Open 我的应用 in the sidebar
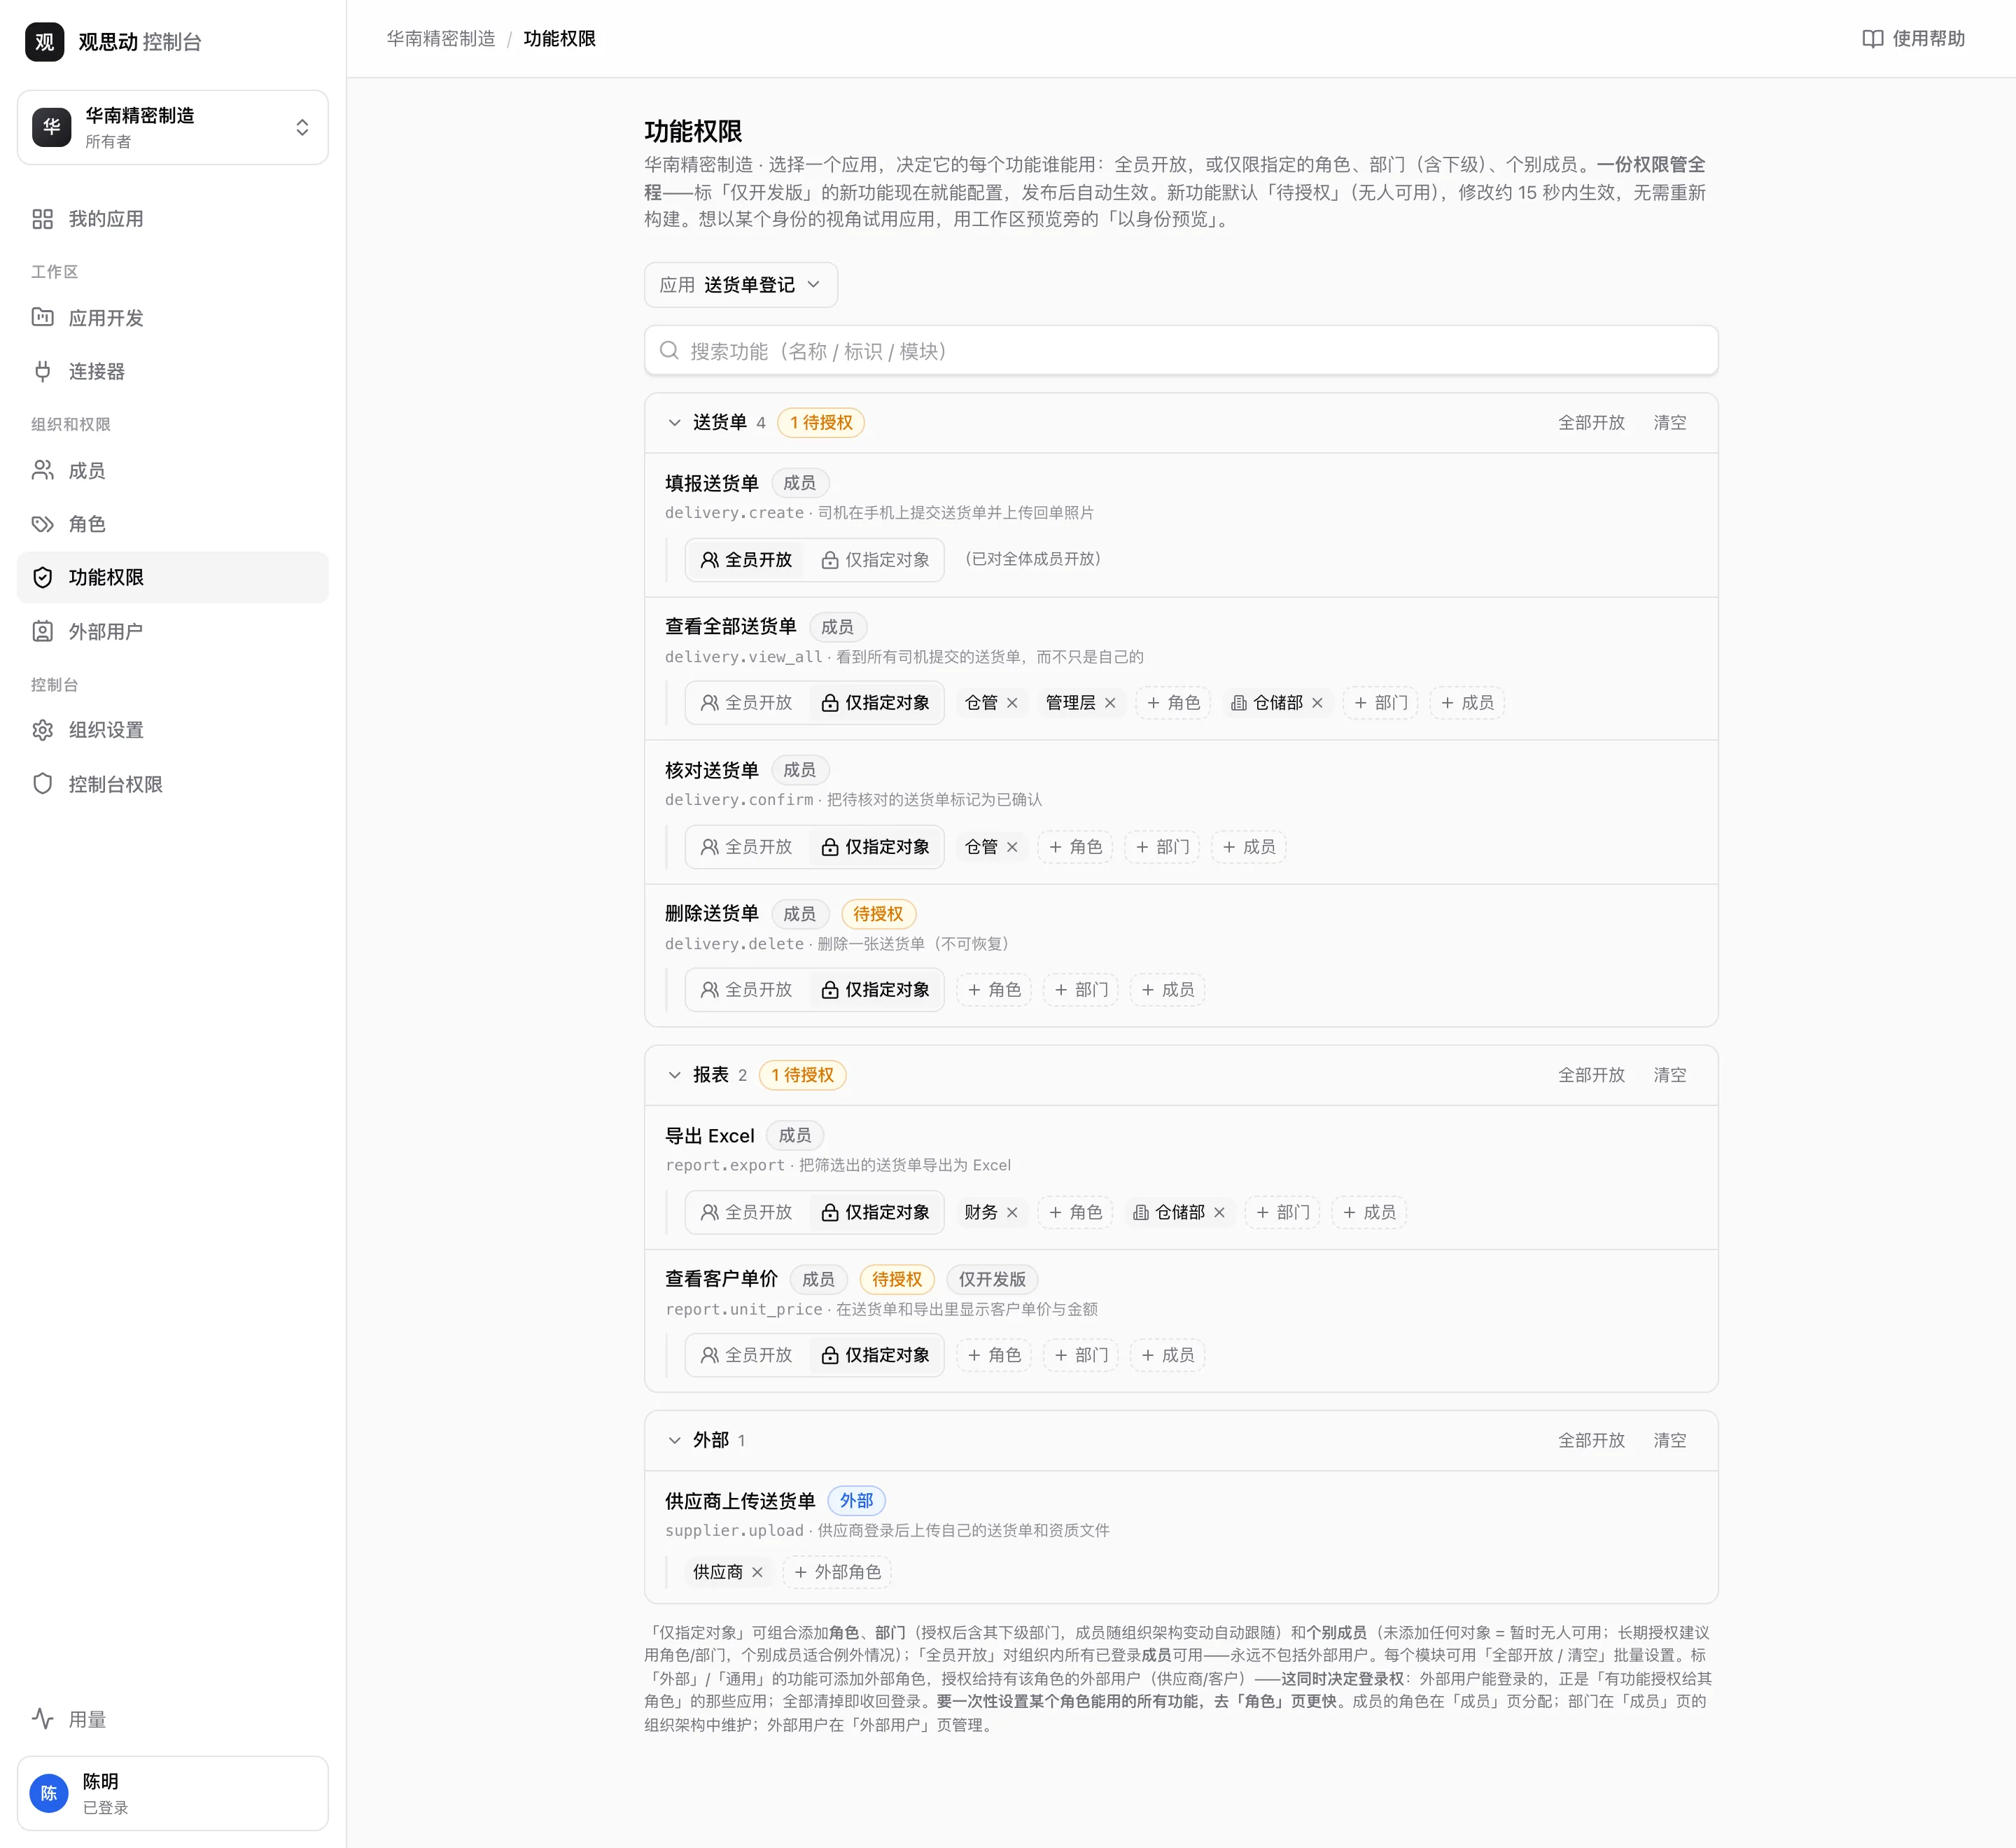2016x1848 pixels. pos(172,219)
